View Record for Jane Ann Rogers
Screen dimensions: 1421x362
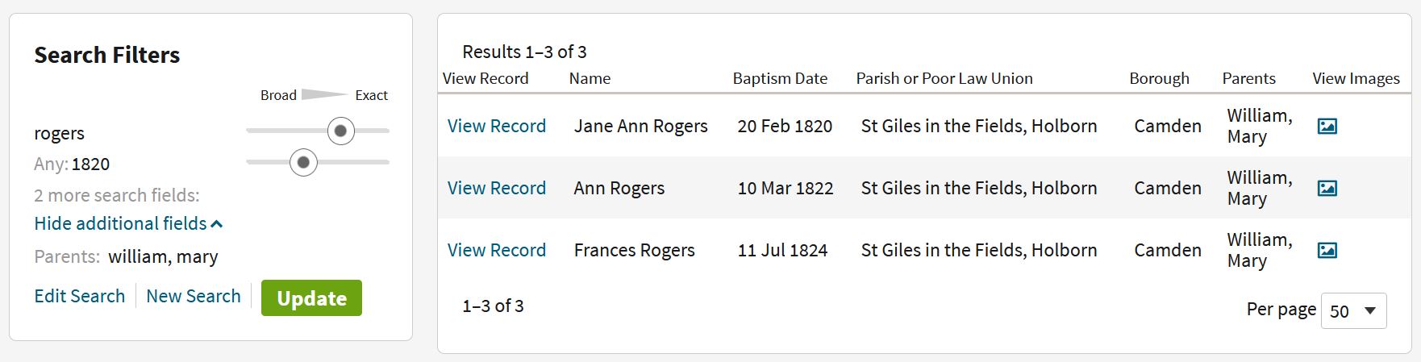click(x=496, y=127)
